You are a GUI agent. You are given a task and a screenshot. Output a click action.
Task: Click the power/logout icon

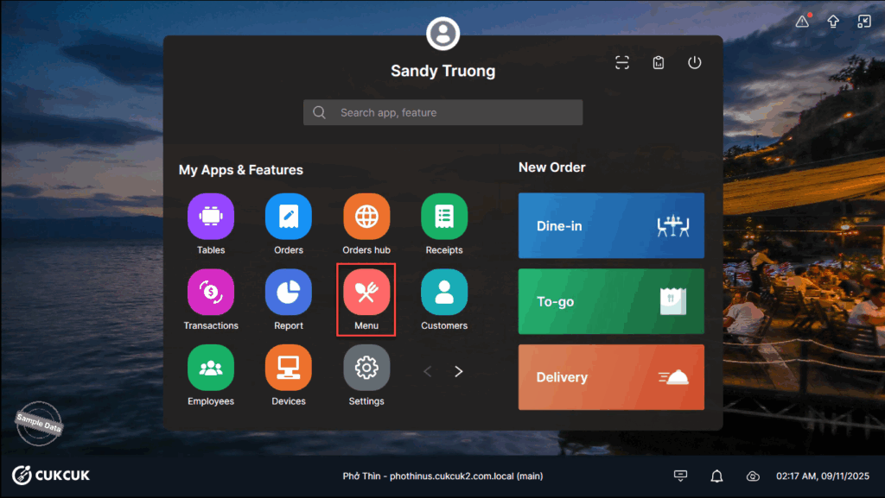(694, 62)
